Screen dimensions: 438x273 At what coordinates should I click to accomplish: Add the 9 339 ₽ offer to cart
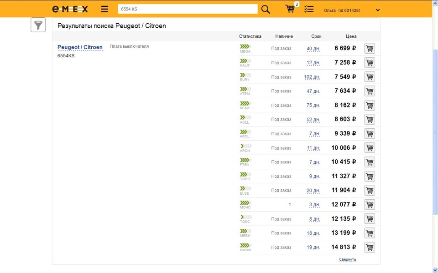tap(370, 134)
